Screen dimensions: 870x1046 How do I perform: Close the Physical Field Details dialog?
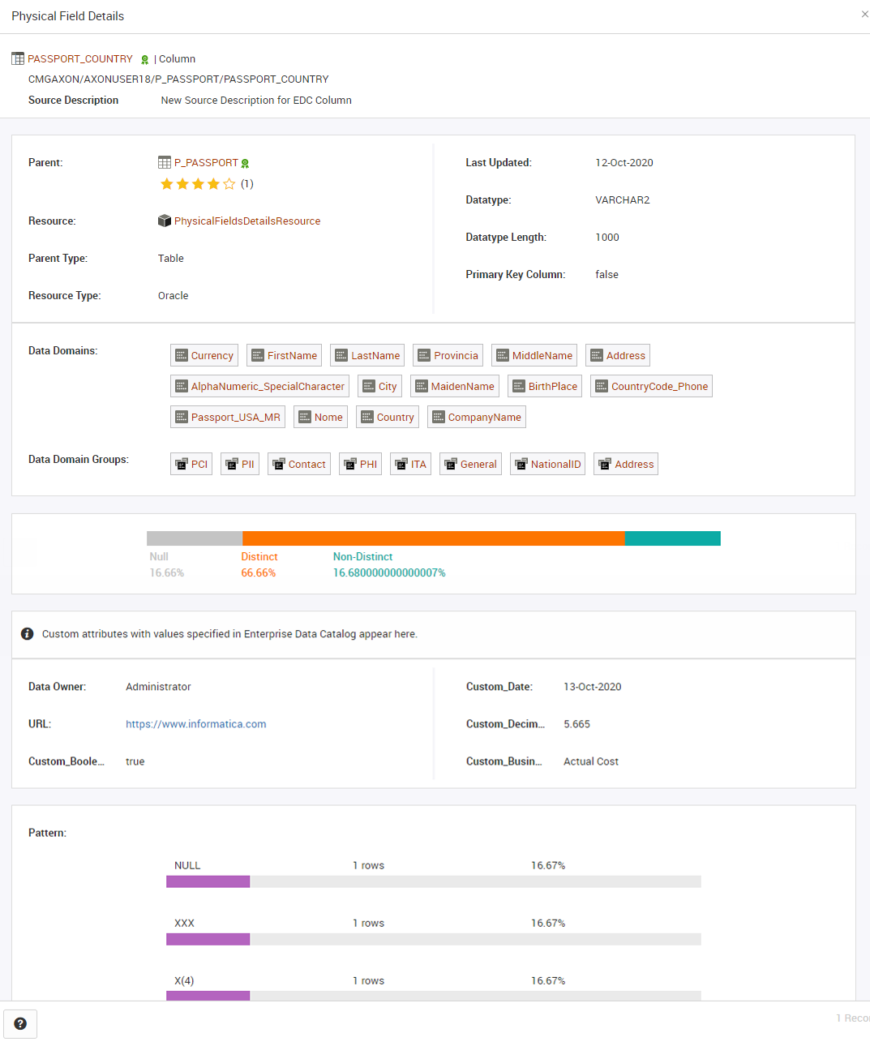864,15
